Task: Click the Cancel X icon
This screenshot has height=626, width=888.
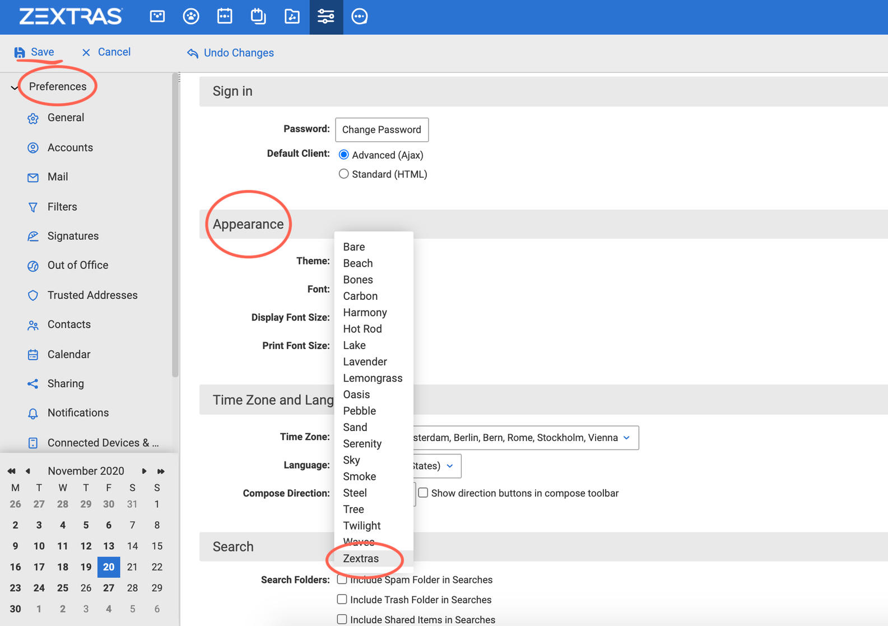Action: [86, 52]
